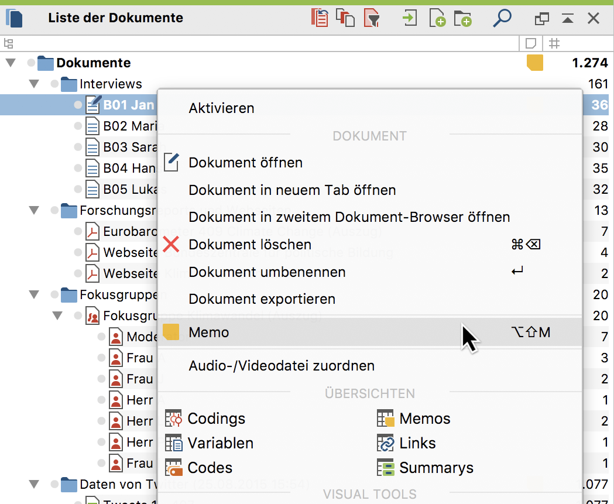Open the yellow memo on Dokumente row
The width and height of the screenshot is (614, 504).
[x=535, y=63]
